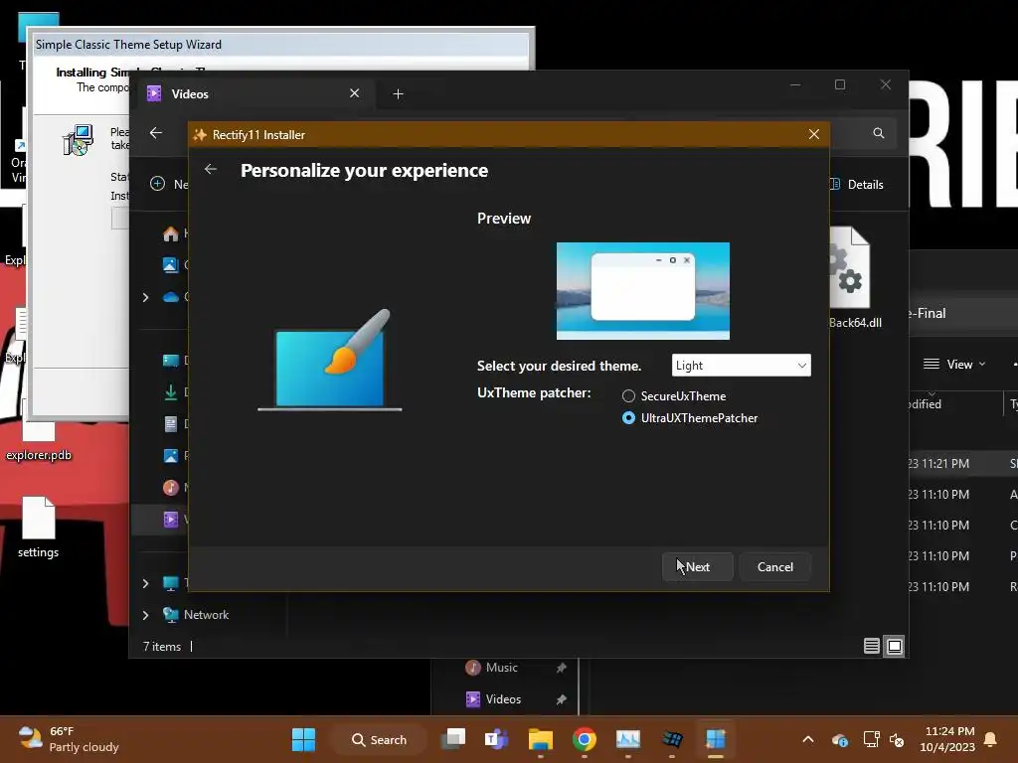Open Pictures folder in sidebar

171,455
